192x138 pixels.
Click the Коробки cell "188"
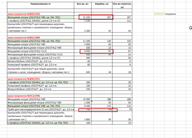(x=102, y=99)
